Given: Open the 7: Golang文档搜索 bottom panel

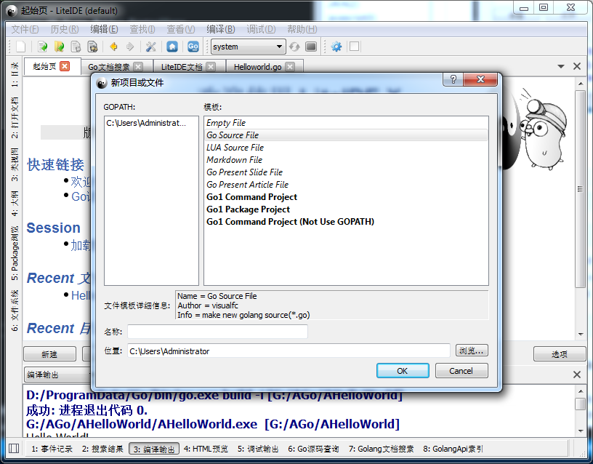Looking at the screenshot, I should coord(382,449).
